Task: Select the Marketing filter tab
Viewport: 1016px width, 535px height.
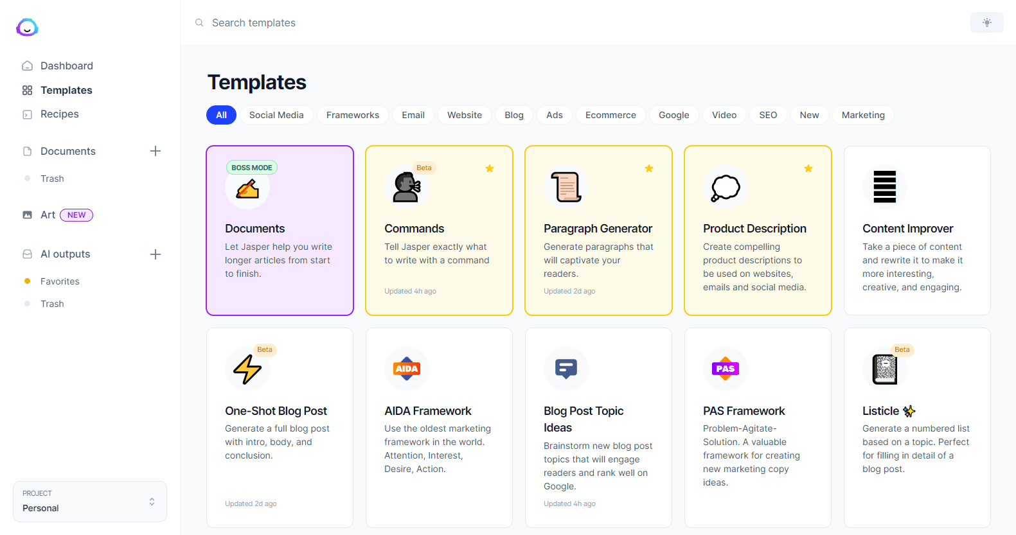Action: (863, 115)
